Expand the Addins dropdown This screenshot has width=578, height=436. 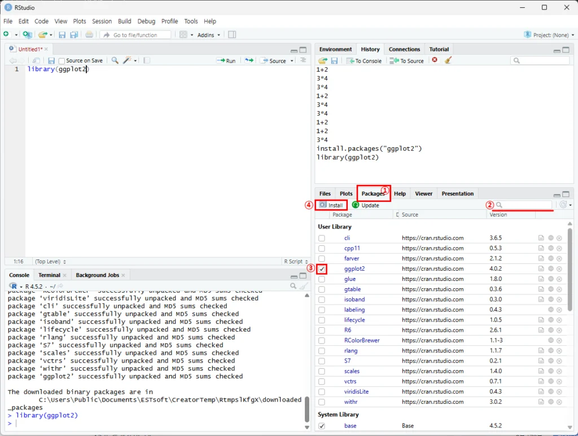pyautogui.click(x=209, y=35)
